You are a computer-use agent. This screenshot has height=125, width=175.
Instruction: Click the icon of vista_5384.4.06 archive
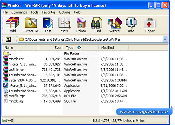tap(6, 80)
